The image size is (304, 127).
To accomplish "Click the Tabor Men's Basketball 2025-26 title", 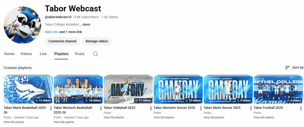I will tap(25, 110).
